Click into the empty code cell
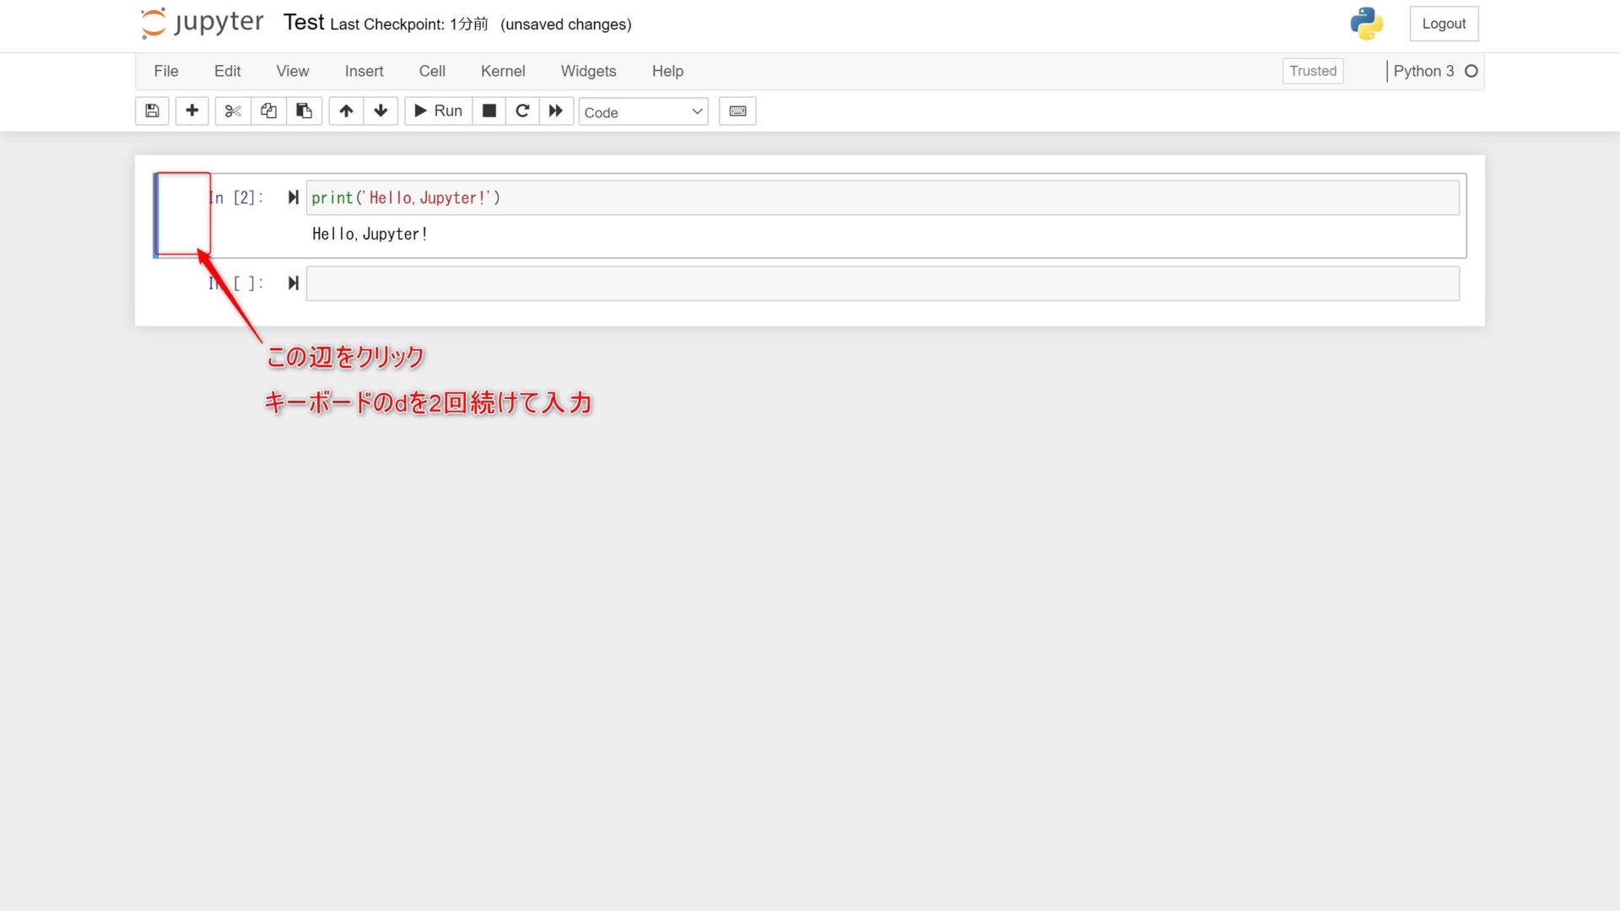 883,283
